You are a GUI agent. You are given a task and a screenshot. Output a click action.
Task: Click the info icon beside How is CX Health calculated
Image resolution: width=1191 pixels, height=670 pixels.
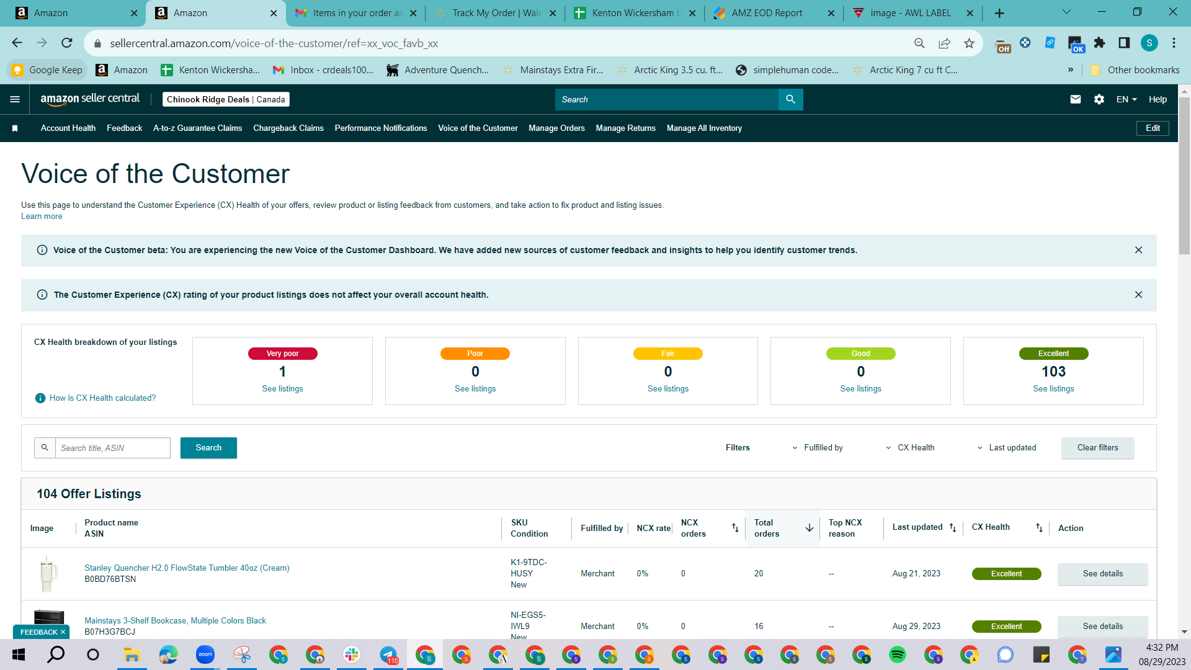pos(40,398)
